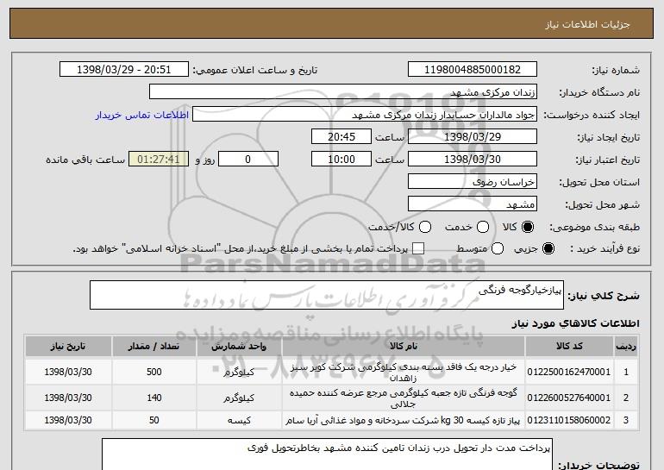Click quantity 500 in row 1

[153, 372]
